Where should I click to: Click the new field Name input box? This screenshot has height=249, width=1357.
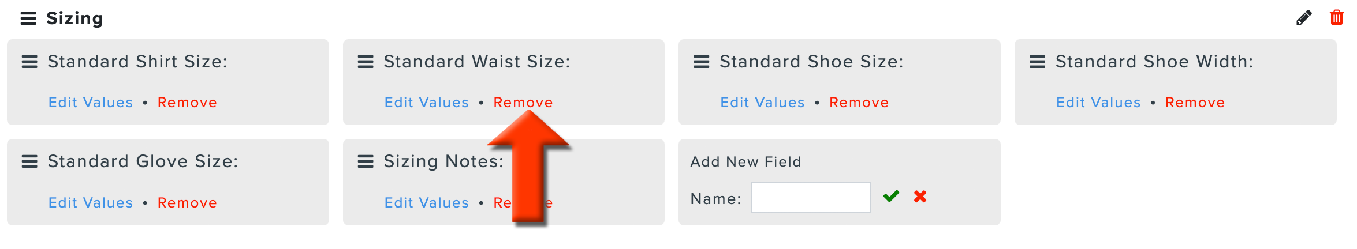pos(811,197)
